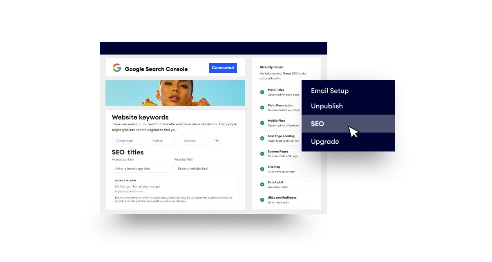Focus the Website Title input field
Viewport: 492px width, 262px height.
point(206,168)
